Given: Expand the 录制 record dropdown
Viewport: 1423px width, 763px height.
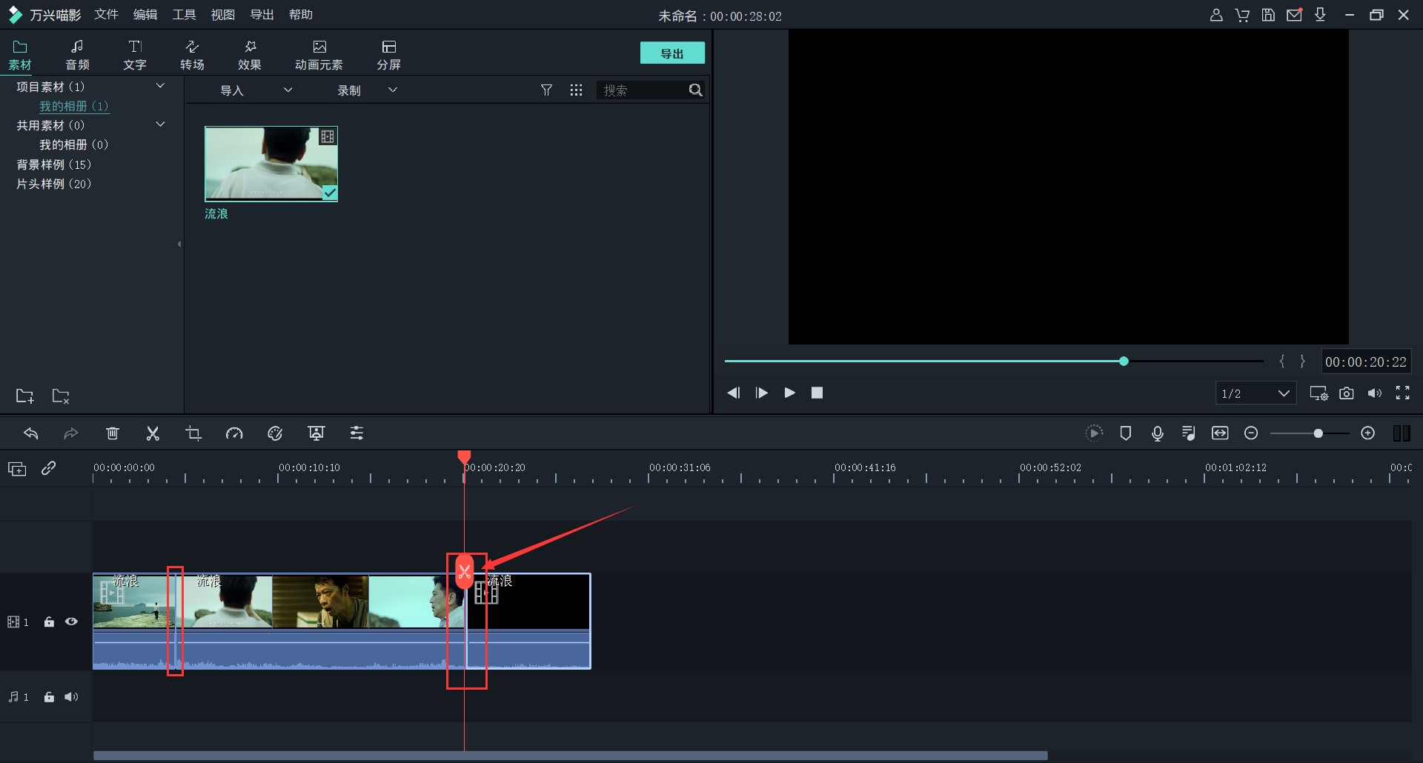Looking at the screenshot, I should [367, 90].
